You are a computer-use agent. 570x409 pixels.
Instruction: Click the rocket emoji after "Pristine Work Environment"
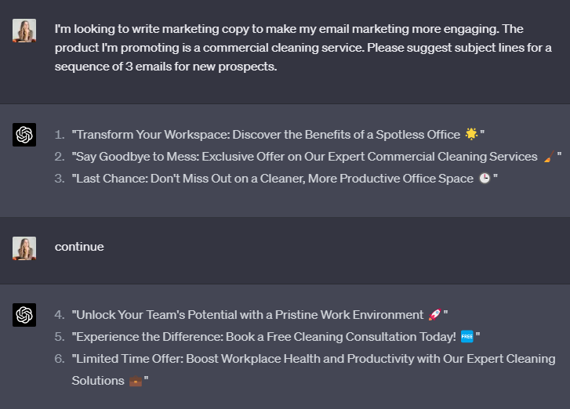(435, 315)
